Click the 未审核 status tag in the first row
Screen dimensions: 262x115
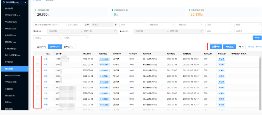pos(221,59)
